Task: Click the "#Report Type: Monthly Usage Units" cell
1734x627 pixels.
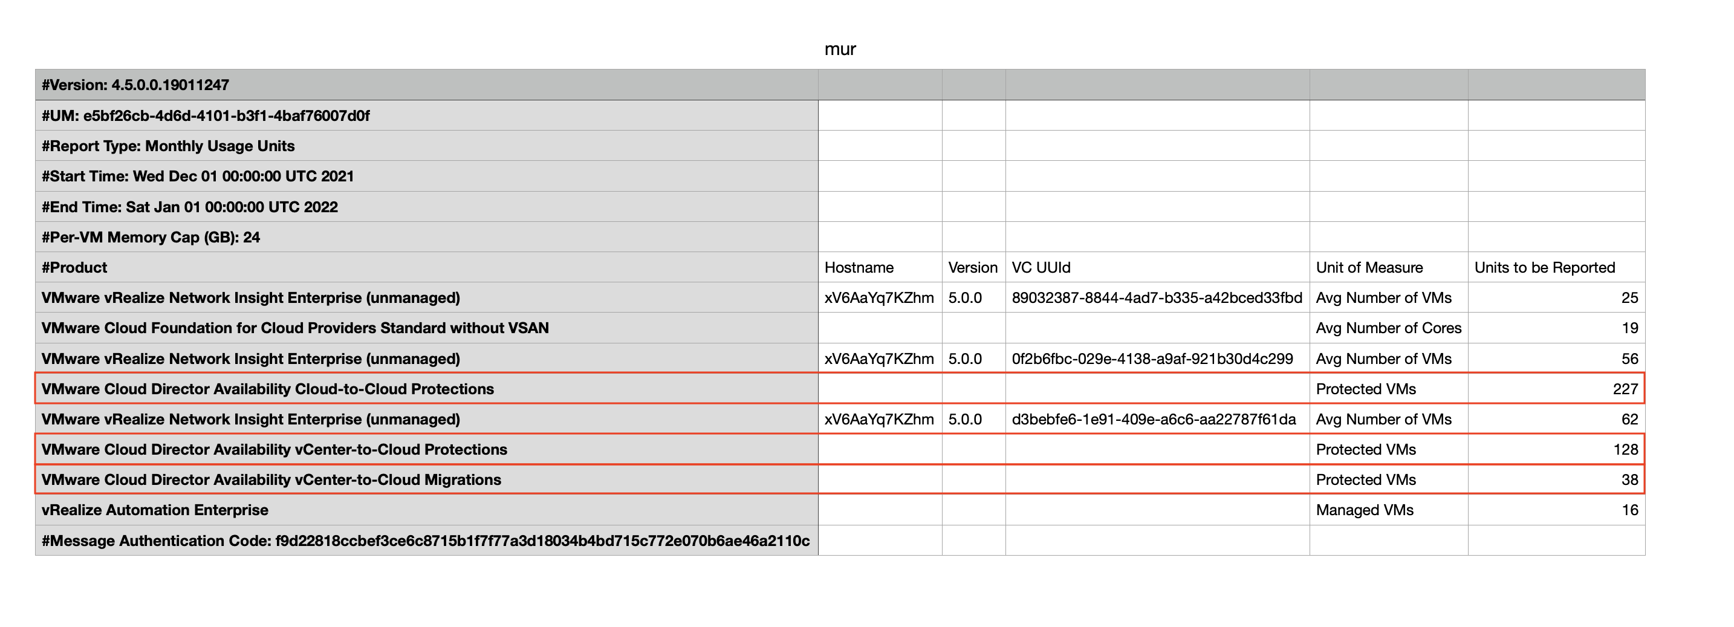Action: click(427, 146)
